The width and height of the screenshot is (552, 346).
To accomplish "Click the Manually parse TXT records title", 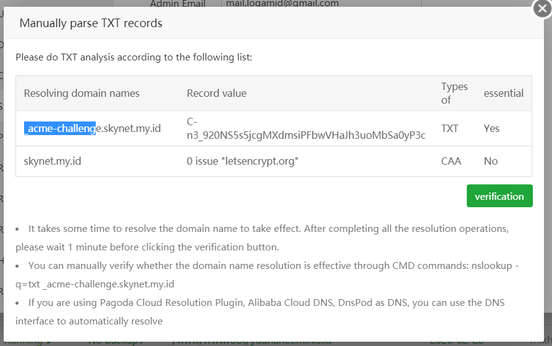I will (91, 23).
